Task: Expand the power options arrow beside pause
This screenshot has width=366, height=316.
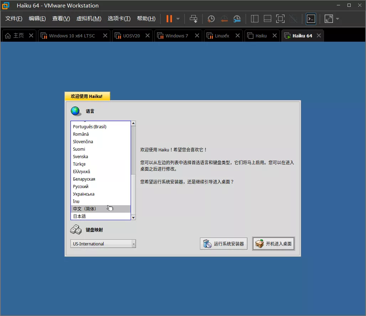Action: click(x=178, y=19)
